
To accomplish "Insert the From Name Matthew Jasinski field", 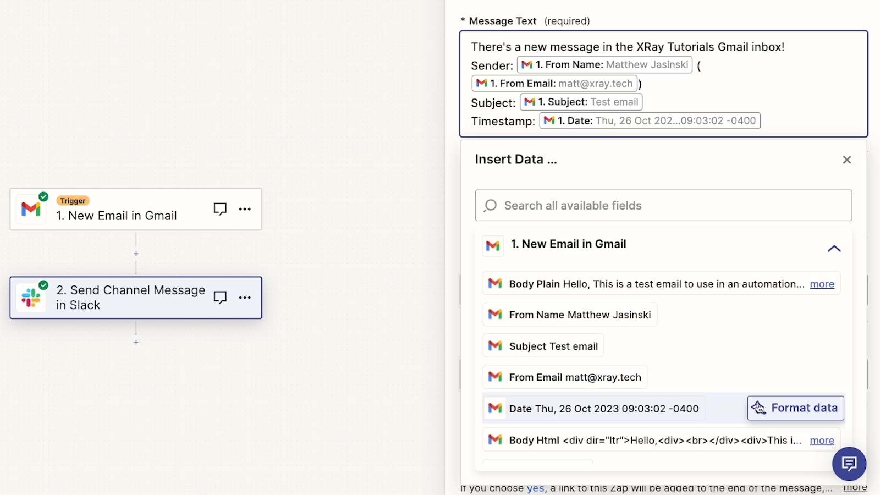I will coord(570,315).
